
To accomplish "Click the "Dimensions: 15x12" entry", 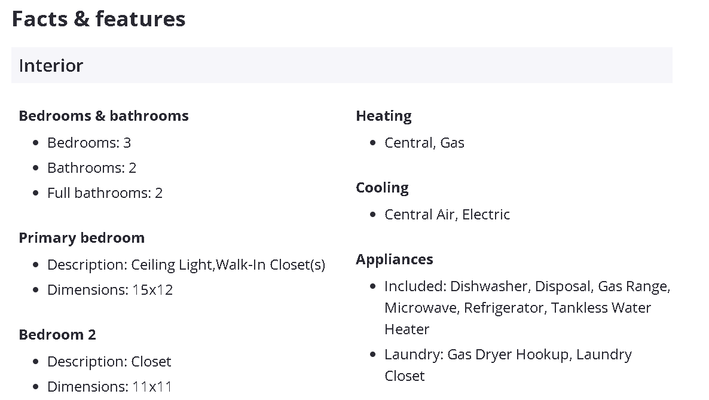I will [x=110, y=290].
